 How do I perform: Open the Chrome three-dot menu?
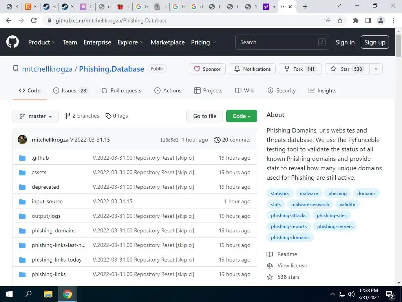pos(393,20)
